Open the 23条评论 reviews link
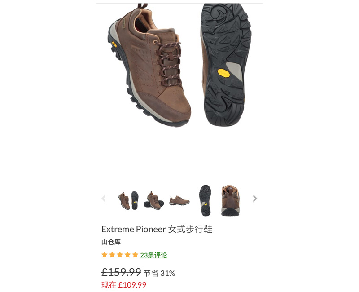 (153, 255)
